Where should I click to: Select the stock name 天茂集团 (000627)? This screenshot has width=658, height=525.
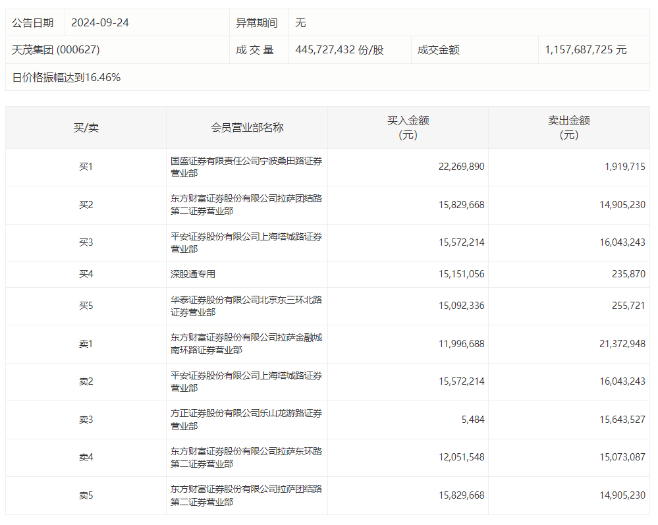pos(56,50)
